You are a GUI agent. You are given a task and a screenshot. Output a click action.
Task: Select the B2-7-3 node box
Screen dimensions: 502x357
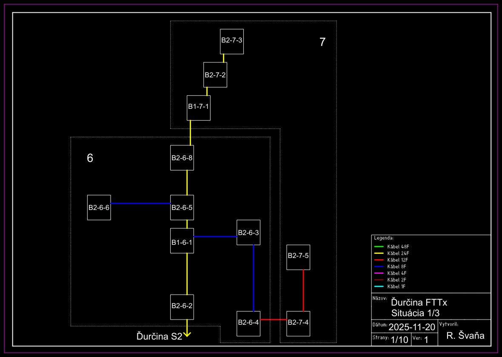232,41
